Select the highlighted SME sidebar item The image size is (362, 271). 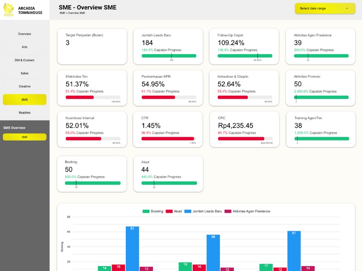(24, 99)
